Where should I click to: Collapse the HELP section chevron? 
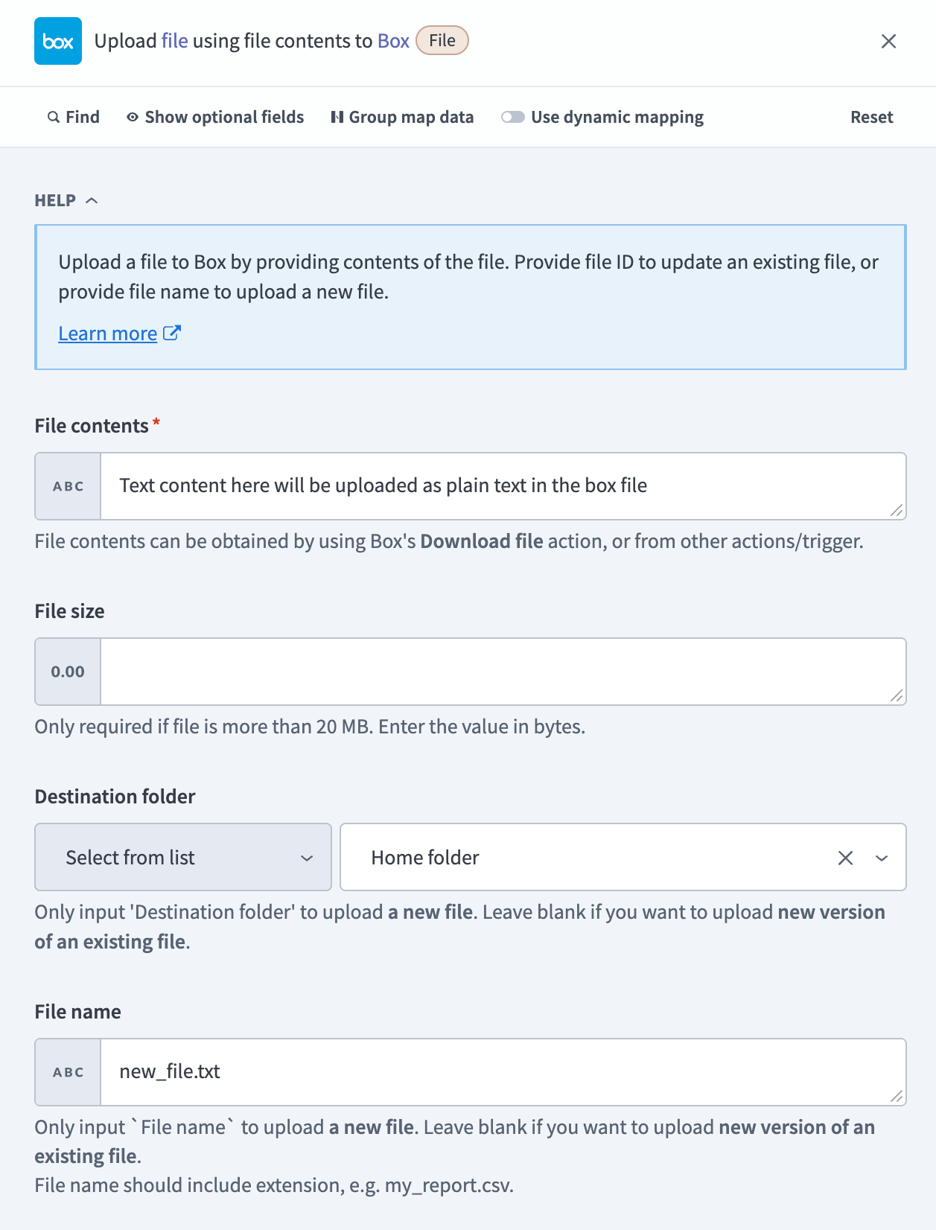pyautogui.click(x=92, y=200)
